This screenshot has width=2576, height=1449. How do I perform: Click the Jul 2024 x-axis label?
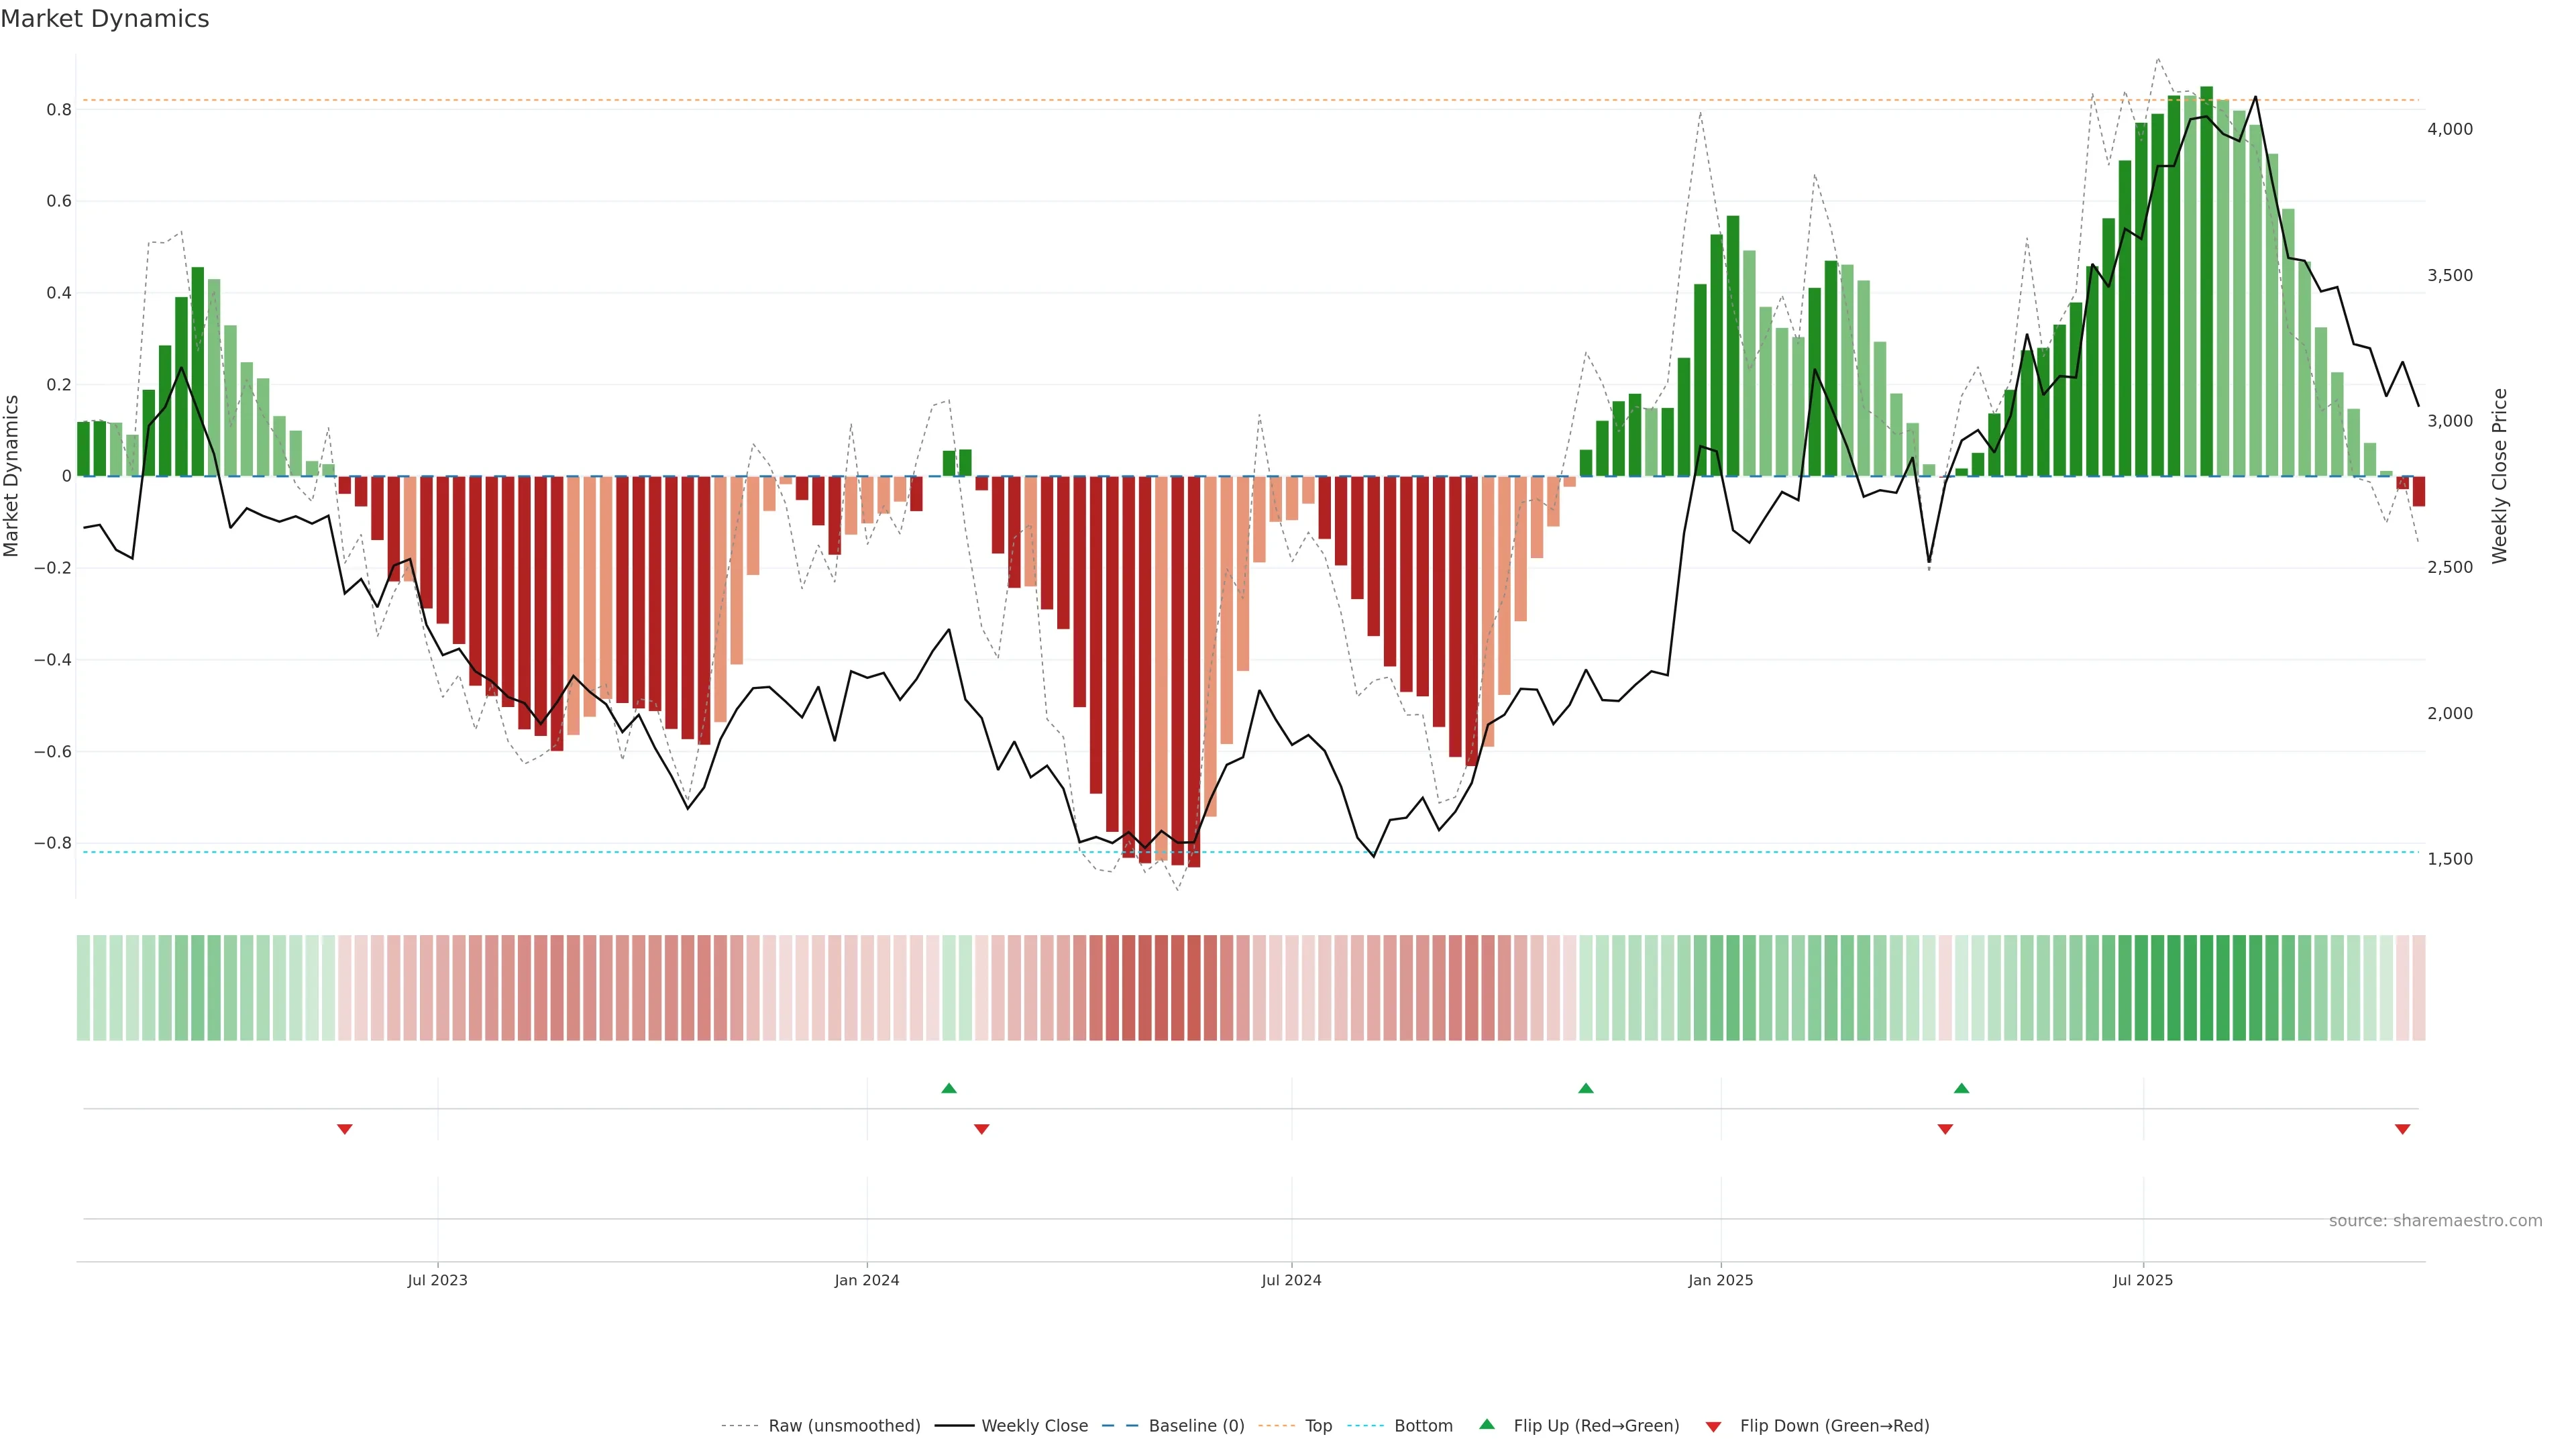click(x=1291, y=1280)
